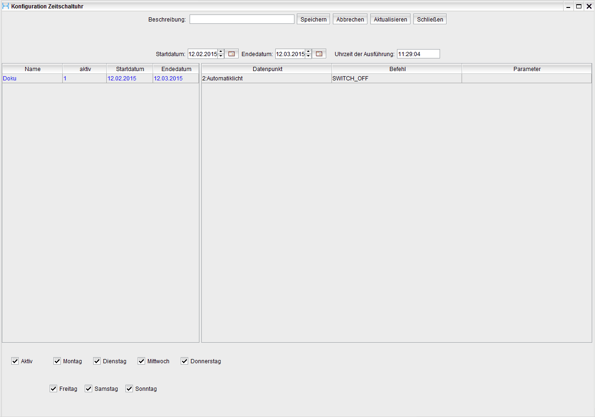The height and width of the screenshot is (417, 595).
Task: Toggle the Montag checkbox
Action: [x=57, y=361]
